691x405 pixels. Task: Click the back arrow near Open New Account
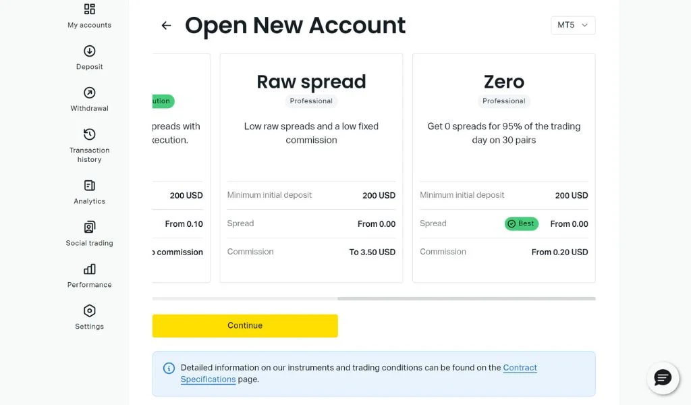click(166, 25)
